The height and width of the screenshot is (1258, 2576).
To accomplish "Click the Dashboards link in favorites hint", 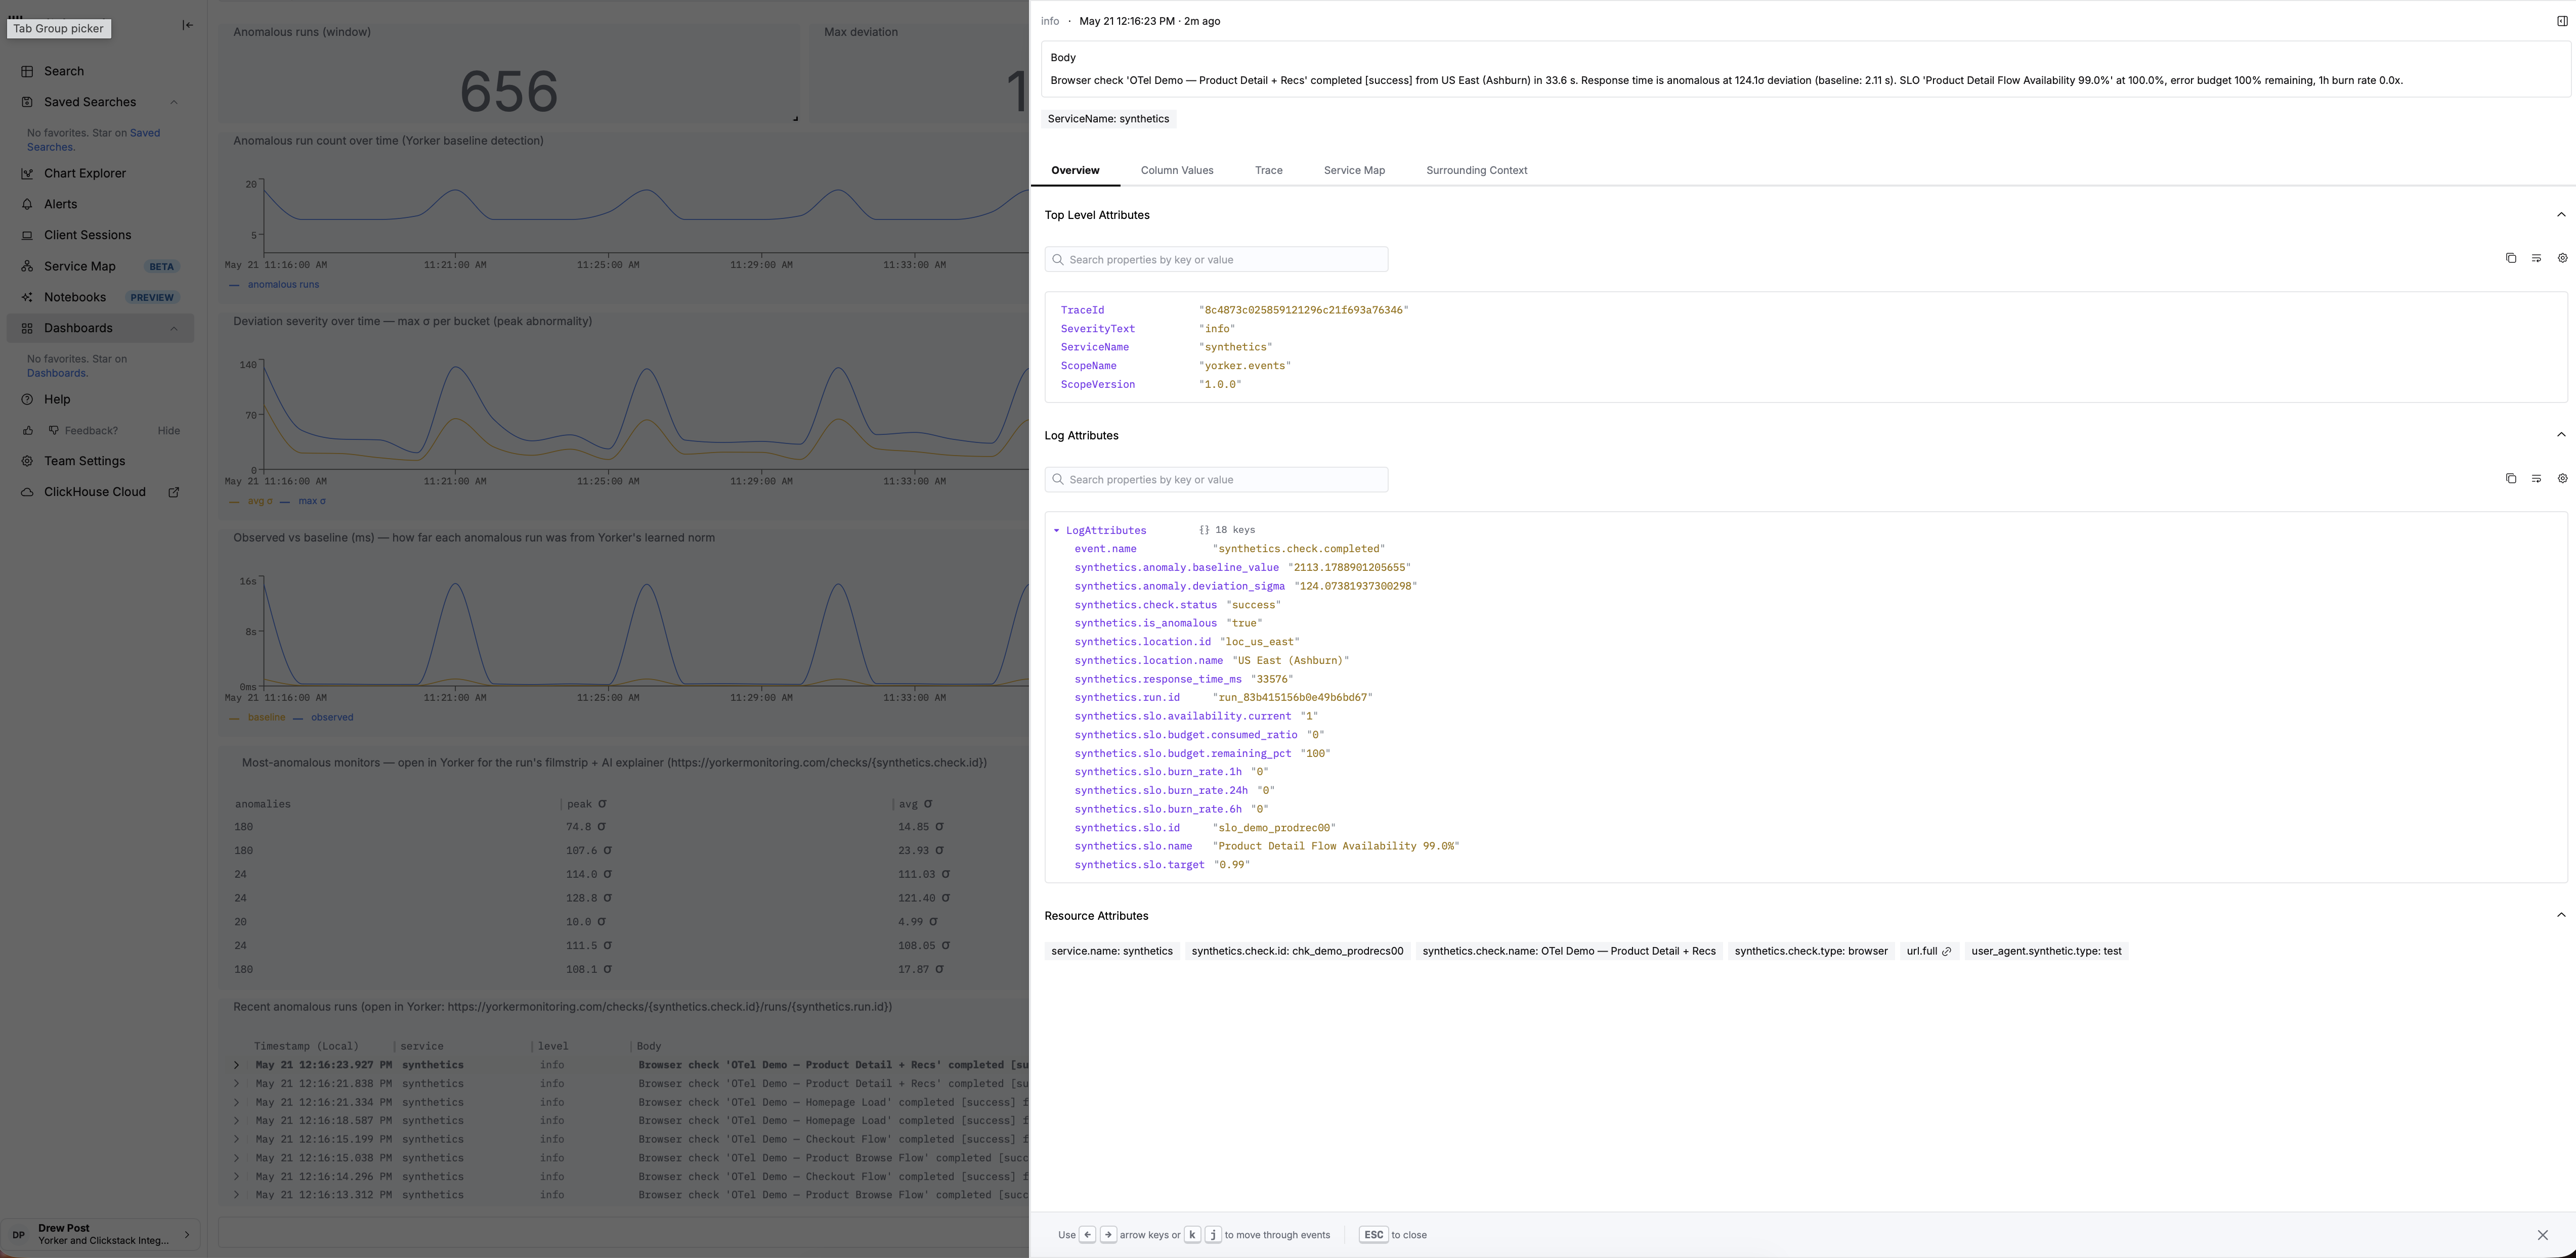I will click(x=56, y=373).
